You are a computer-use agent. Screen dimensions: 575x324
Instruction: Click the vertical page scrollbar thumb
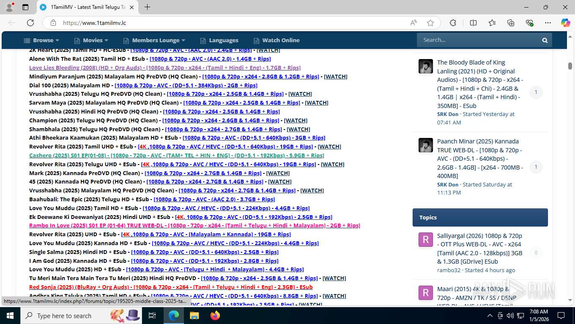point(570,66)
